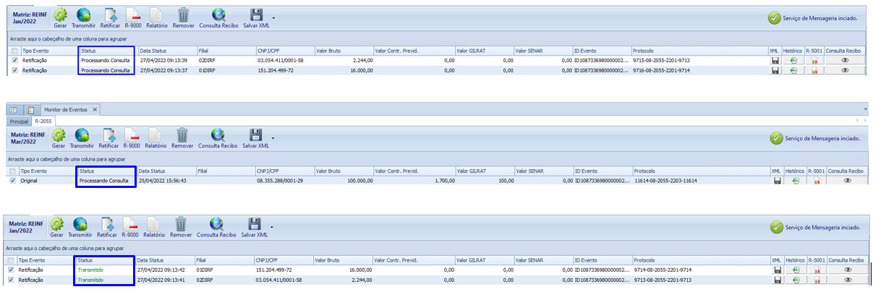Click Remover in the Mar/2022 toolbar
This screenshot has height=292, width=873.
tap(183, 139)
